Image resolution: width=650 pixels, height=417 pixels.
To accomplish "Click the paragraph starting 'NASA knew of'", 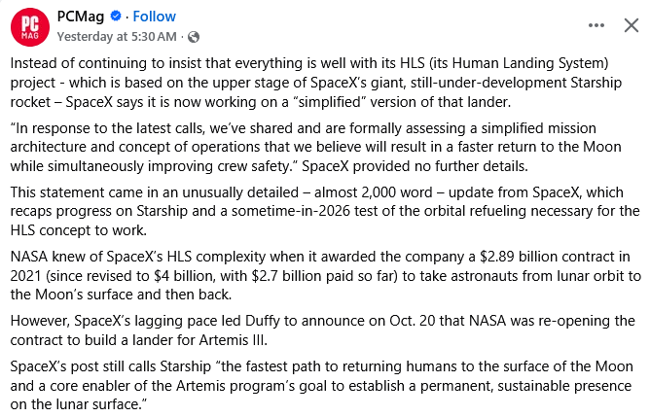I will [x=321, y=275].
